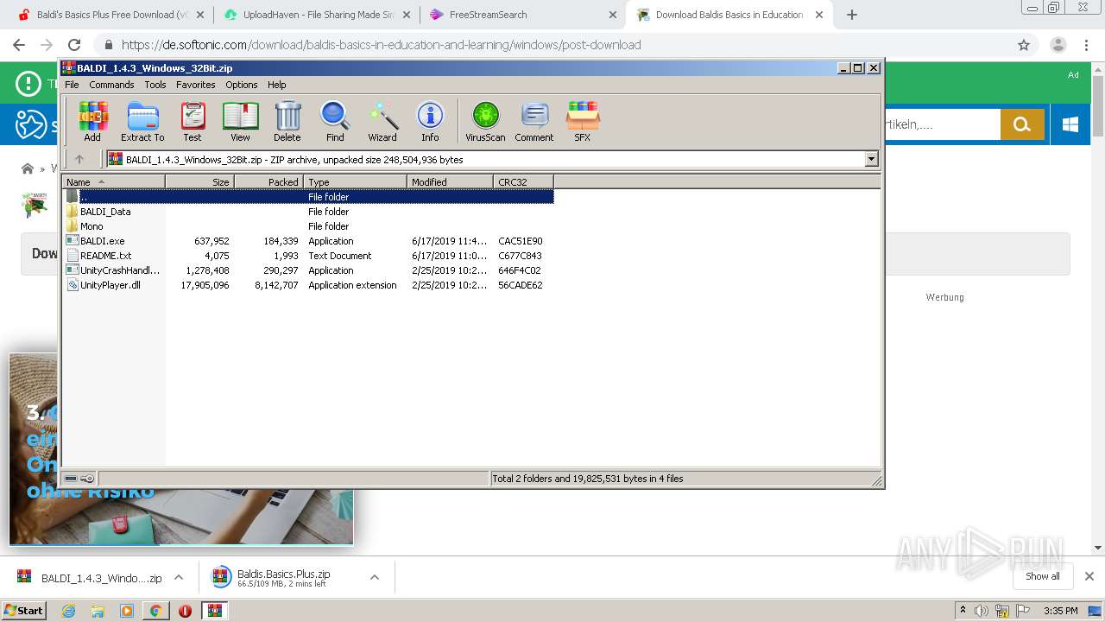The image size is (1105, 622).
Task: Launch the Wizard tool
Action: coord(382,122)
